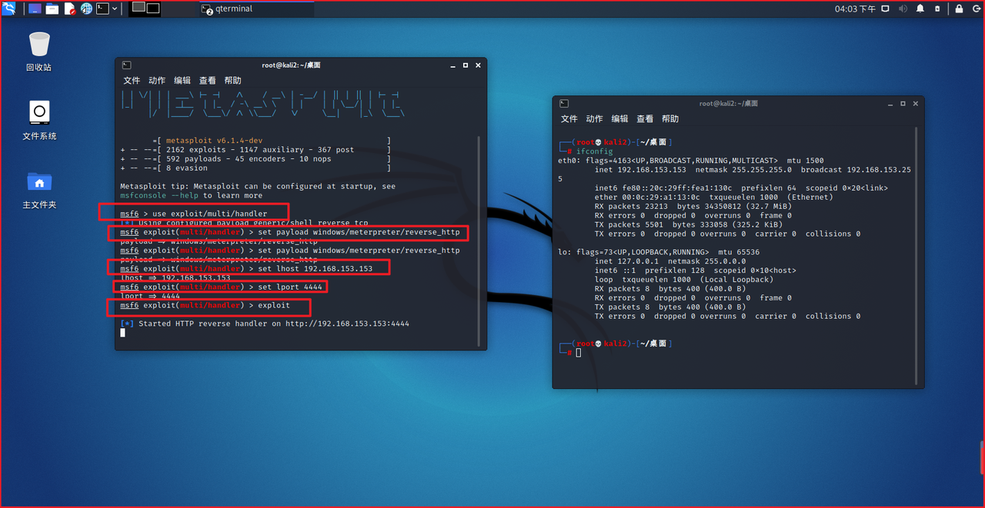Open the network display tray icon
Image resolution: width=985 pixels, height=508 pixels.
coord(885,9)
